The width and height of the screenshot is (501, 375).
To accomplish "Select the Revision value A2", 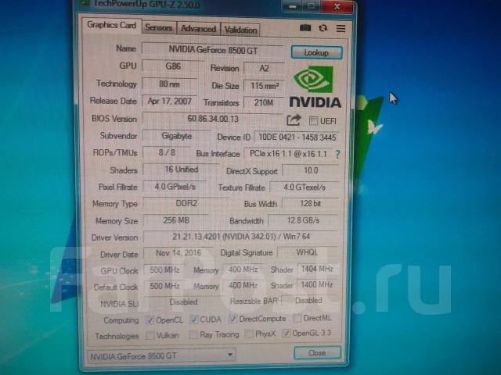I will pyautogui.click(x=264, y=68).
